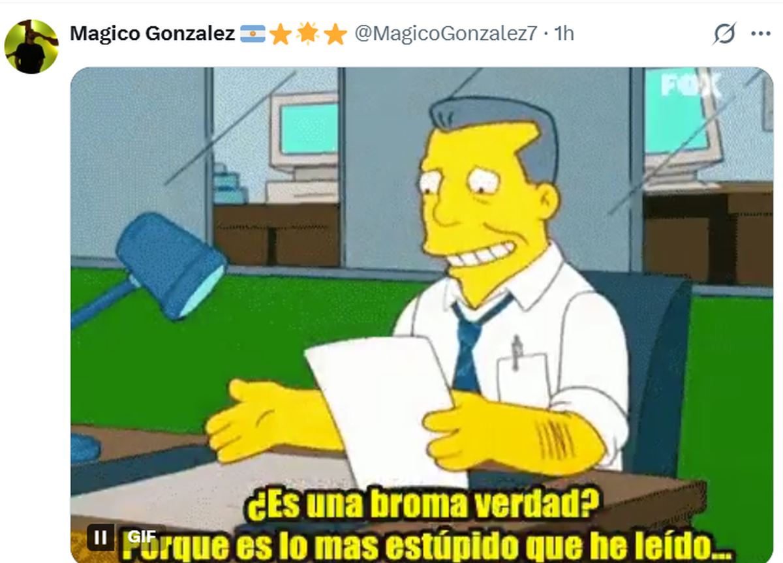Viewport: 783px width, 563px height.
Task: Visit the @MagicoGonzalez7 handle link
Action: (445, 33)
